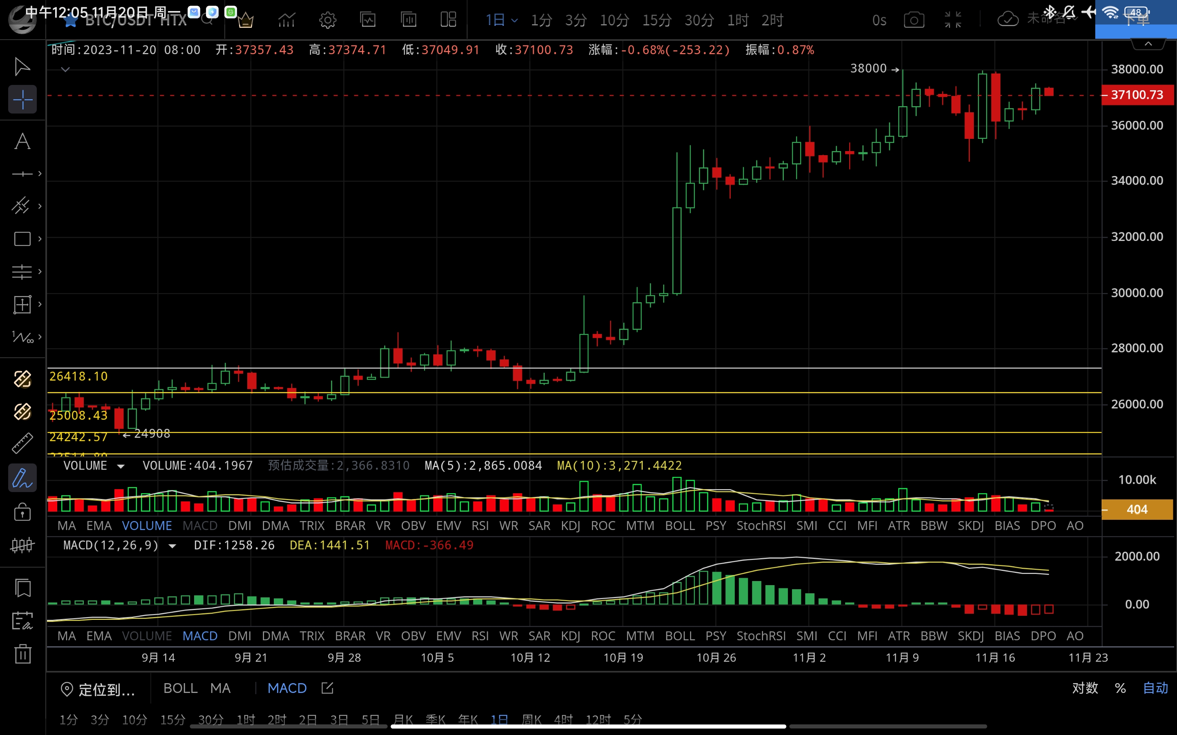Click the favorite star icon next to BTC/USDT
This screenshot has height=735, width=1177.
click(71, 20)
